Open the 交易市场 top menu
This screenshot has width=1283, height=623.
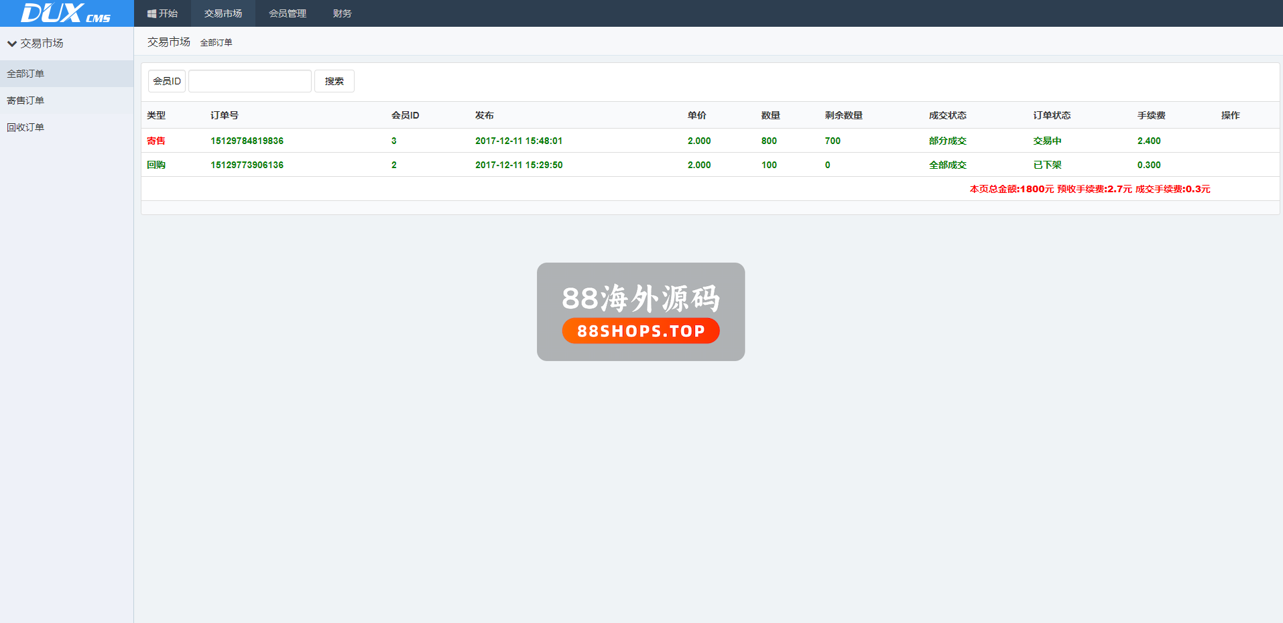click(223, 13)
